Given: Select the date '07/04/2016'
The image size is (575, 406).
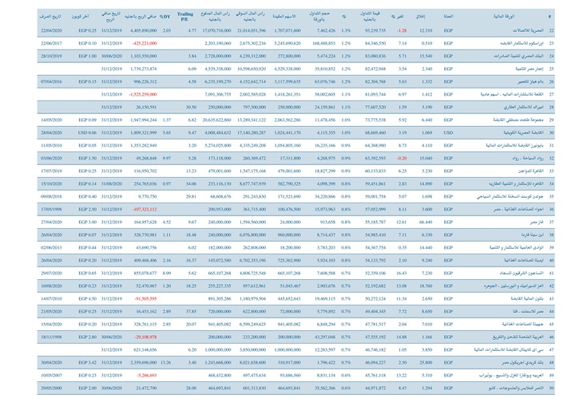Looking at the screenshot, I should pyautogui.click(x=51, y=81).
